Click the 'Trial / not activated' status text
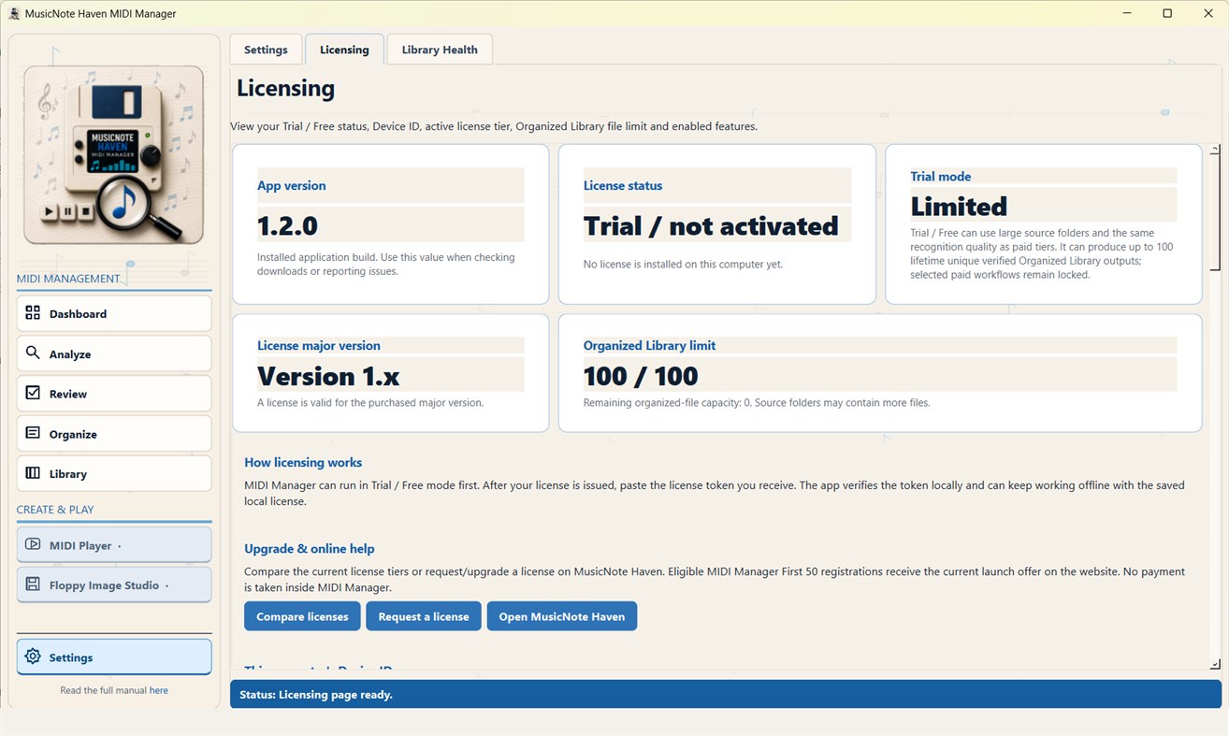 click(x=711, y=226)
